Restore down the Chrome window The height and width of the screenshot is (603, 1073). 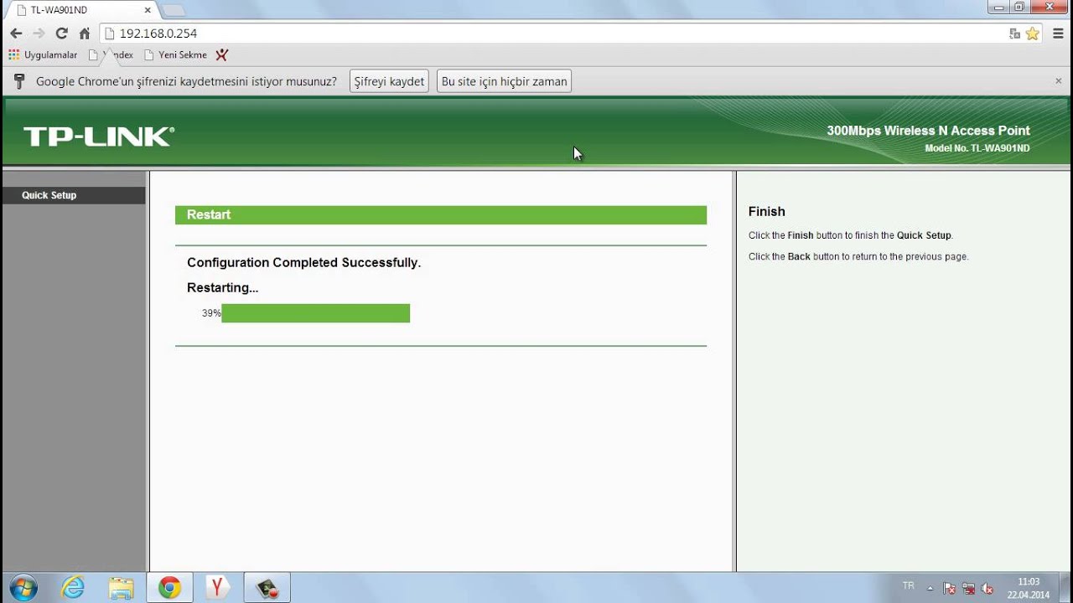[1020, 7]
